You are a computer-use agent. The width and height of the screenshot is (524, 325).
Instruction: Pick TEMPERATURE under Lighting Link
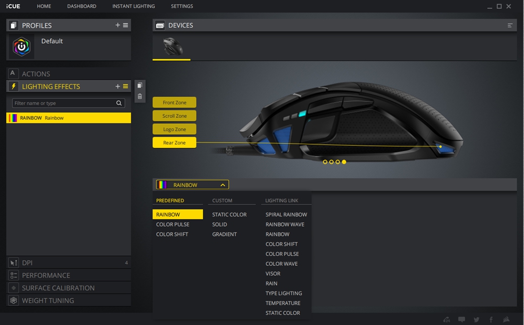pyautogui.click(x=283, y=304)
